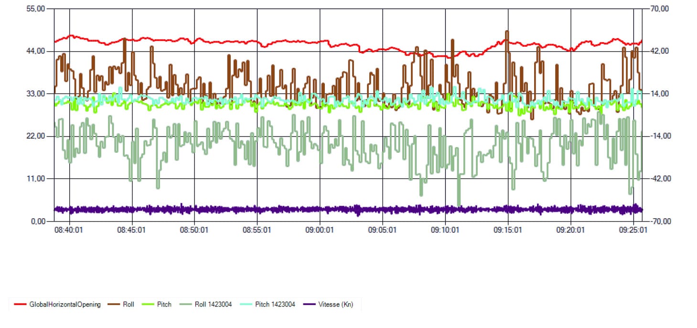Click the 09:15:01 time axis label
The image size is (697, 328).
coord(508,230)
